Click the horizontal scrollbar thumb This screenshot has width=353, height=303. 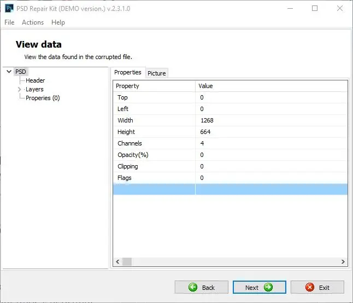(x=127, y=262)
